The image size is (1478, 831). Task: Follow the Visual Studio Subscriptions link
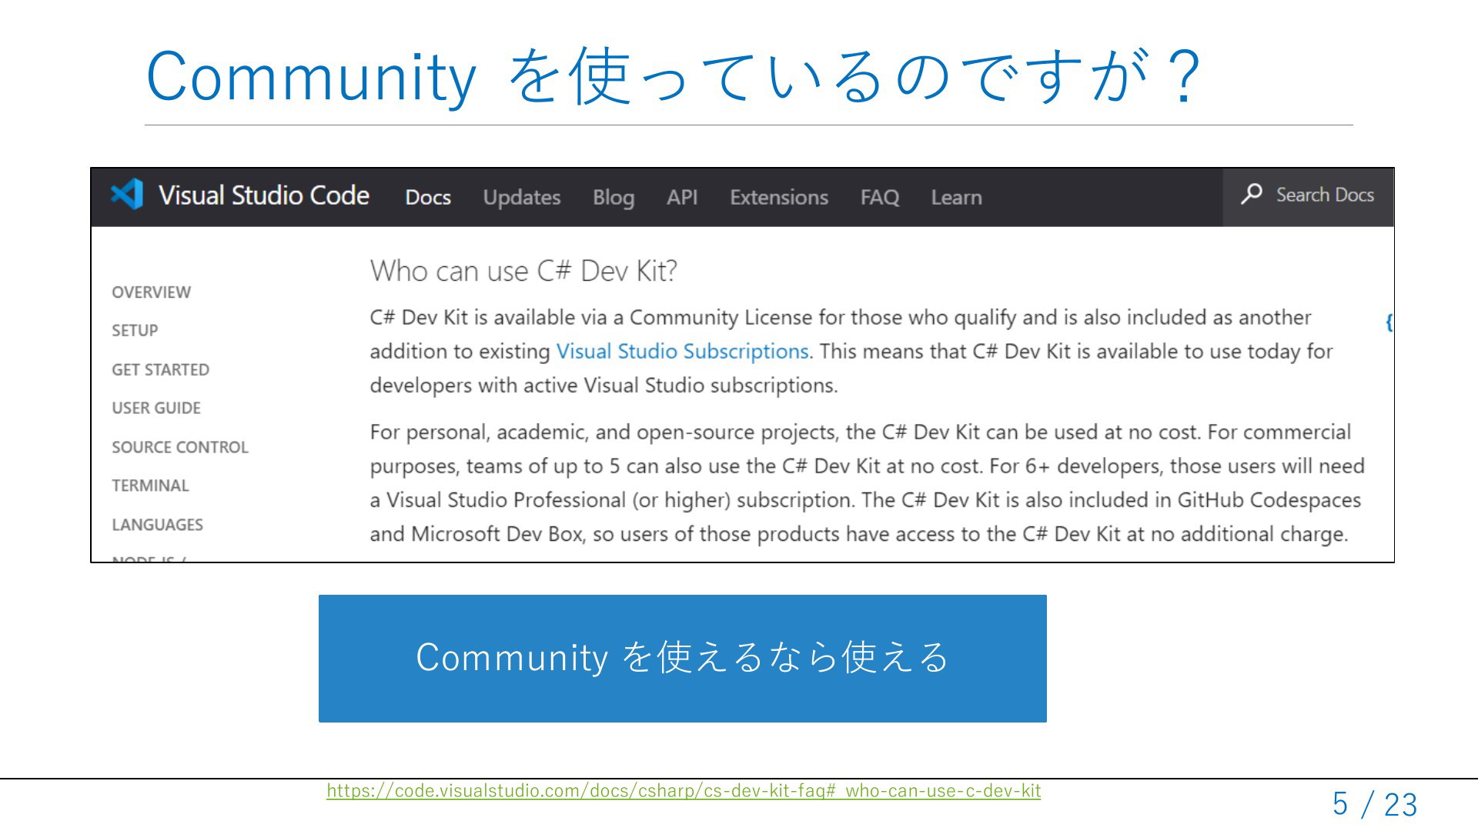tap(682, 352)
